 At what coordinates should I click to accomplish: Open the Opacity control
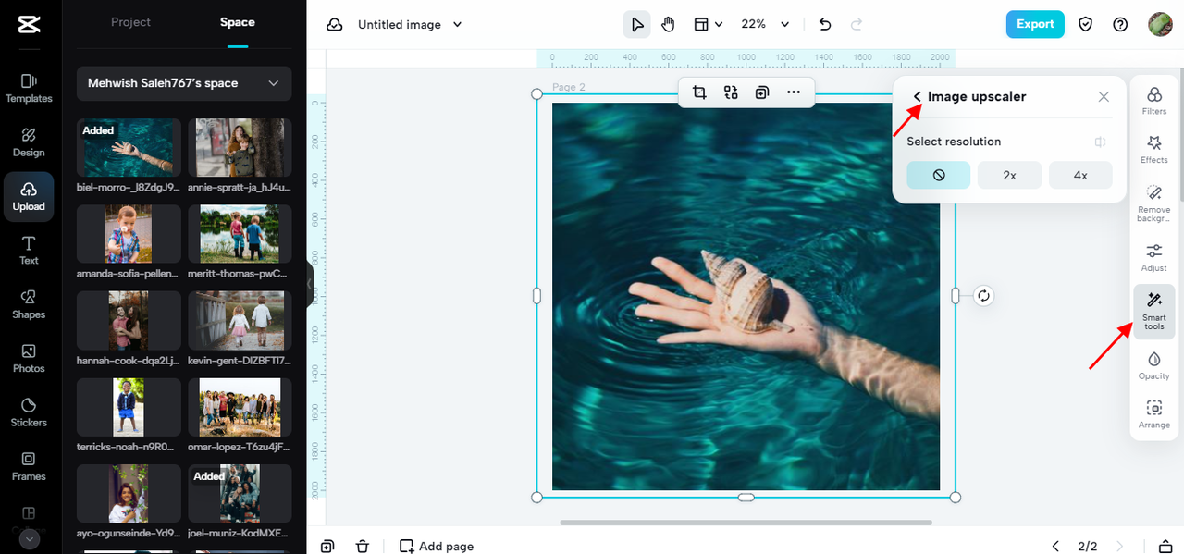1154,365
